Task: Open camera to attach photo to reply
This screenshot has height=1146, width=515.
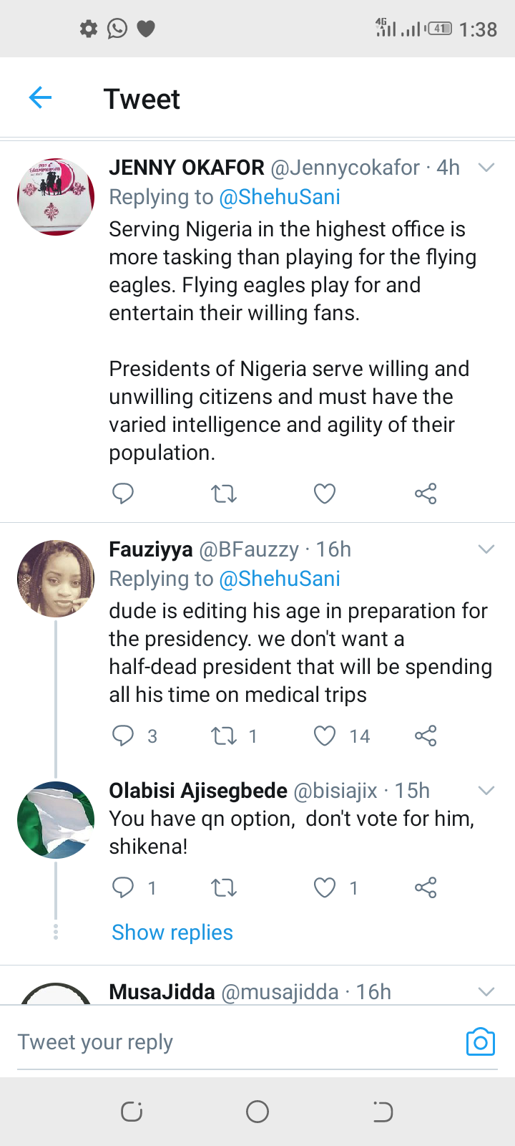Action: tap(480, 1042)
